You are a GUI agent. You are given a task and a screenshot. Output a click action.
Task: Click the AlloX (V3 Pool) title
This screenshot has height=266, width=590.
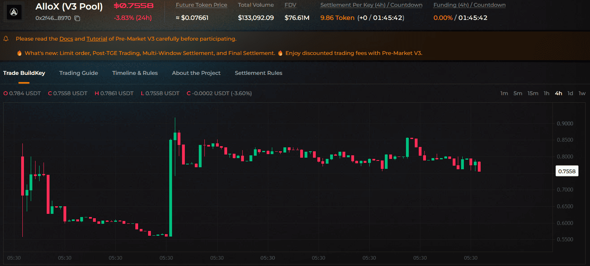(69, 6)
